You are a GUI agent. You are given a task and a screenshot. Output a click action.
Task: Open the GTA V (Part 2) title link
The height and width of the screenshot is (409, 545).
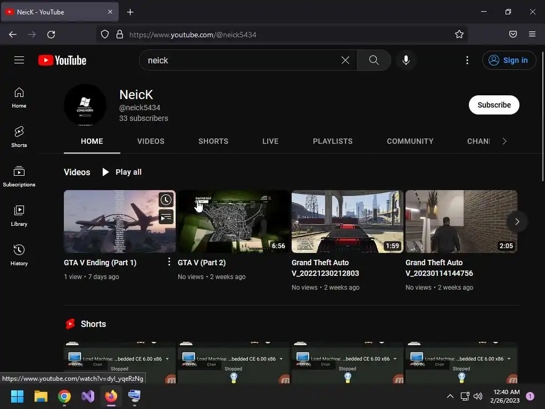point(202,263)
